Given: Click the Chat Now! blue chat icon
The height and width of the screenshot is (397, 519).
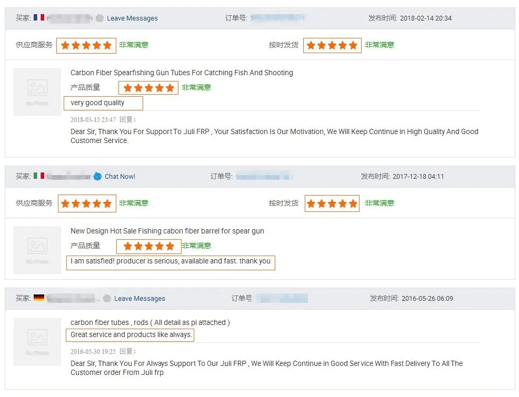Looking at the screenshot, I should (97, 177).
